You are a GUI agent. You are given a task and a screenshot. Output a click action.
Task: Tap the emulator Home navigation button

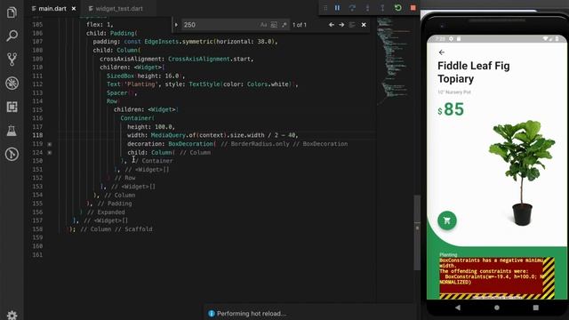point(497,308)
